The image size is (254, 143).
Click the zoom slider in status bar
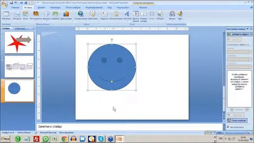click(236, 133)
